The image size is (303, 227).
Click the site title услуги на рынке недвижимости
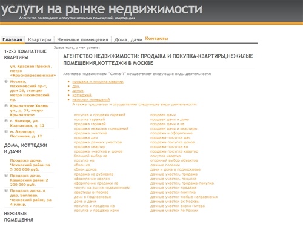tap(102, 9)
